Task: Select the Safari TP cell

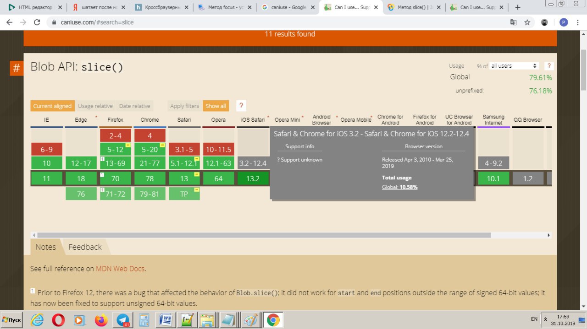Action: (184, 194)
